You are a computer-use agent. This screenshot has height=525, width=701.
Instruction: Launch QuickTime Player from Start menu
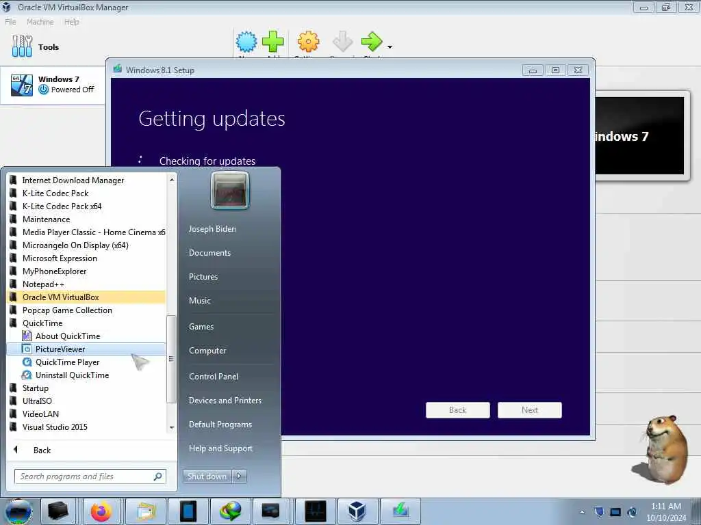[87, 362]
